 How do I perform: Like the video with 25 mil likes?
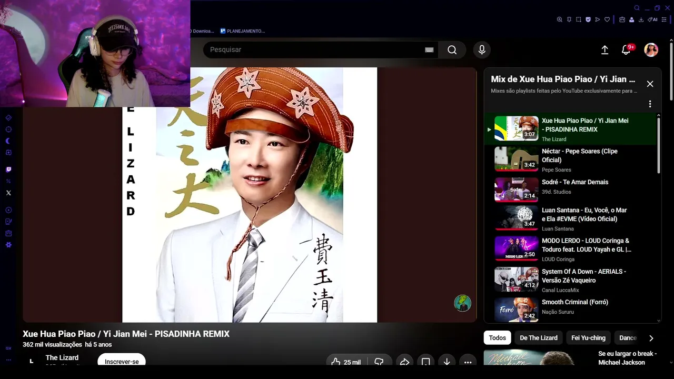345,362
